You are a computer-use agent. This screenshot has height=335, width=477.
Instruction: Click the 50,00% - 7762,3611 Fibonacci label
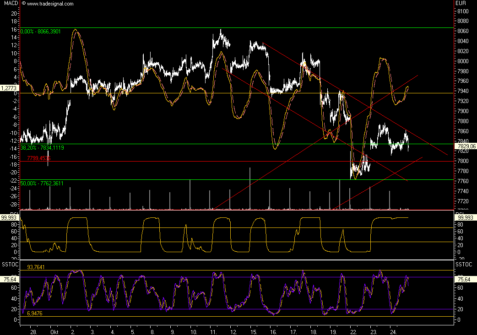[42, 183]
